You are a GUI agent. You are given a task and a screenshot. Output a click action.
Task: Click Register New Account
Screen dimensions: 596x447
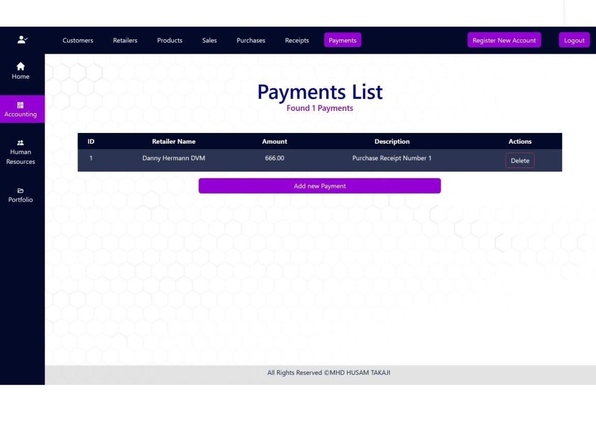(x=504, y=40)
